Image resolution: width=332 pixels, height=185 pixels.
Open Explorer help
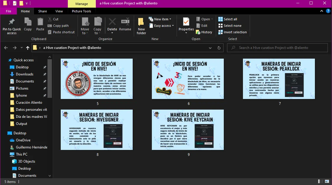328,11
